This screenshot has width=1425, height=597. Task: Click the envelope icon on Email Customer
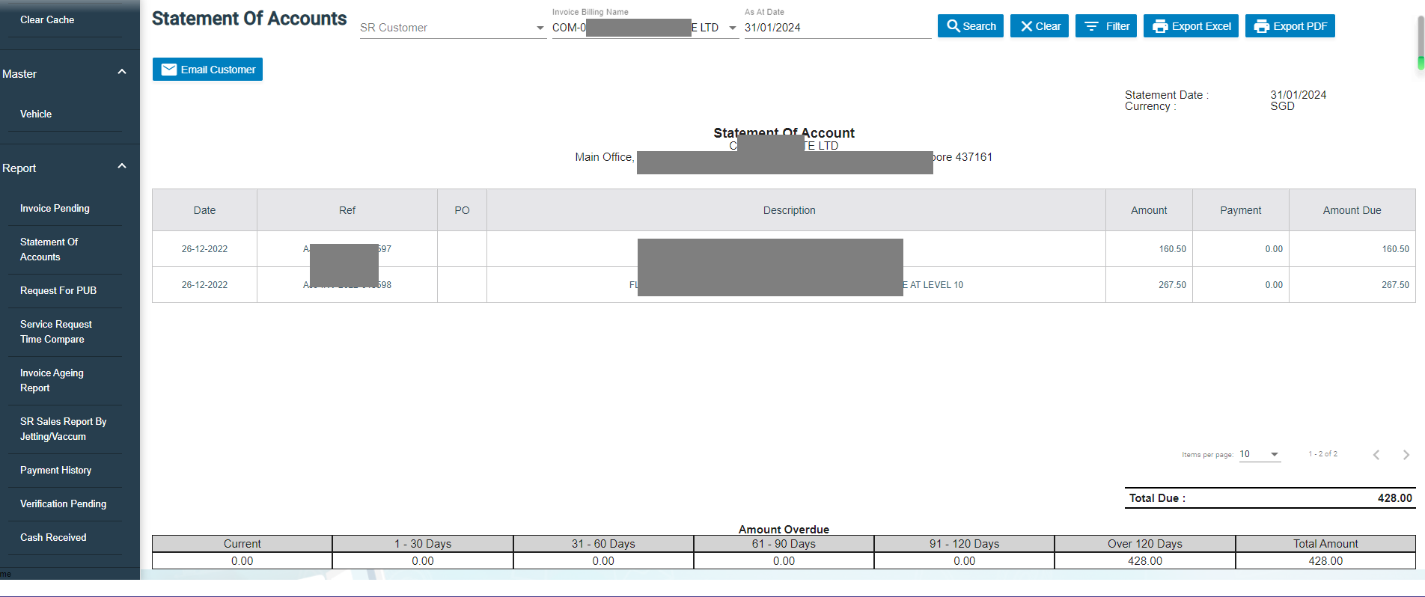click(x=169, y=70)
